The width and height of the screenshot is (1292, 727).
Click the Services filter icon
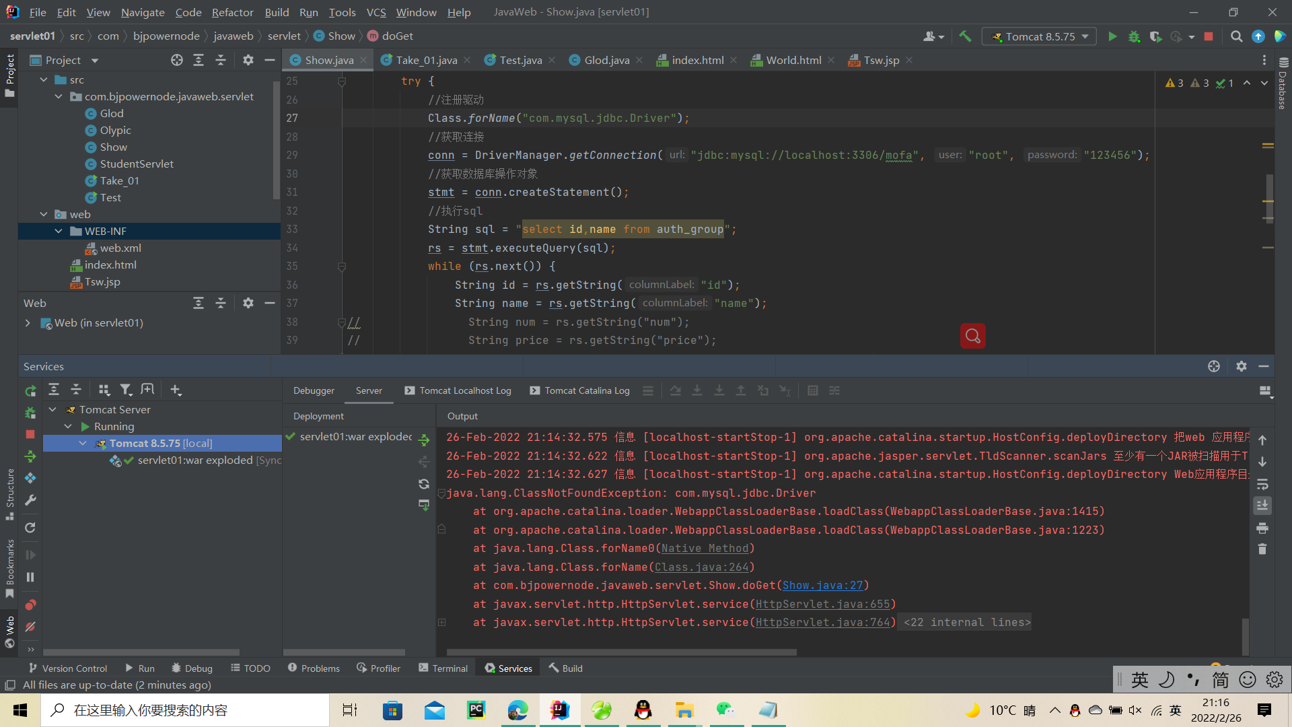click(125, 390)
